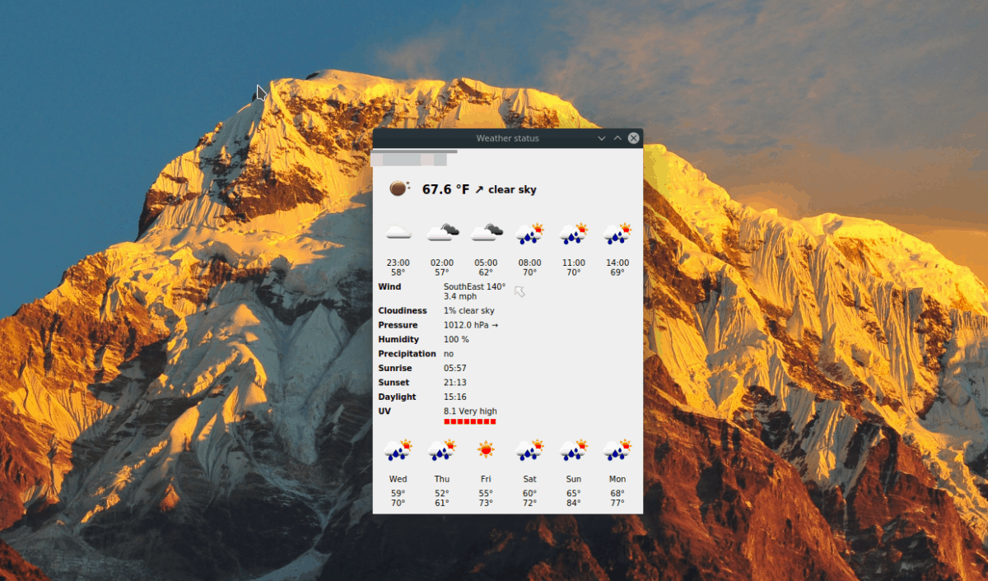The height and width of the screenshot is (581, 988).
Task: Click the 'clear sky' condition text
Action: [x=512, y=190]
